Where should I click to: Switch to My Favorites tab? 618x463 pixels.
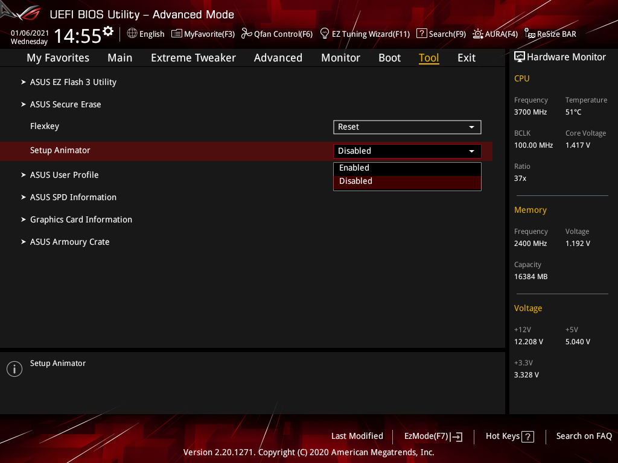click(58, 58)
